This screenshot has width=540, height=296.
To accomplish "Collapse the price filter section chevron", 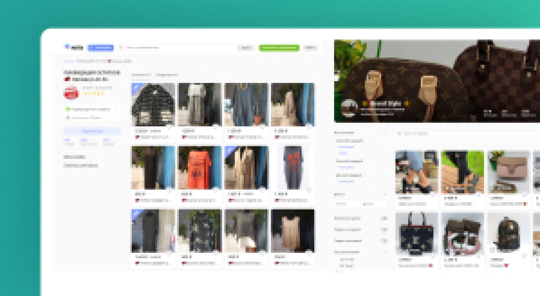I will coord(385,195).
